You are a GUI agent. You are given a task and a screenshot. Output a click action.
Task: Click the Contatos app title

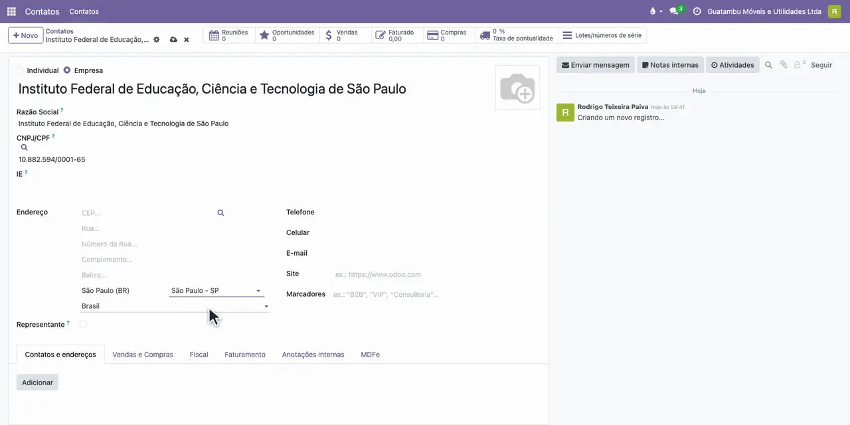[42, 11]
